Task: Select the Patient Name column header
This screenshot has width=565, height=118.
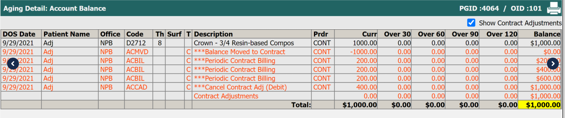Action: 67,34
